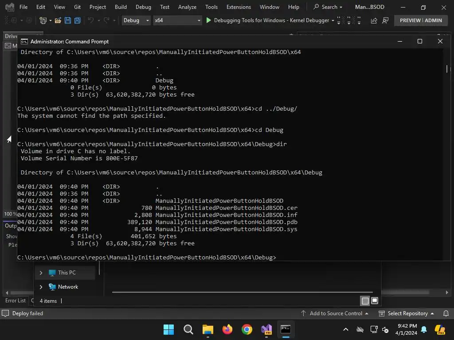
Task: Click the Save icon in toolbar
Action: [68, 20]
